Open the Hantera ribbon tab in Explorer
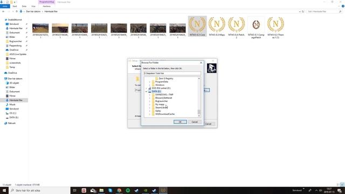This screenshot has width=345, height=194. pos(47,6)
